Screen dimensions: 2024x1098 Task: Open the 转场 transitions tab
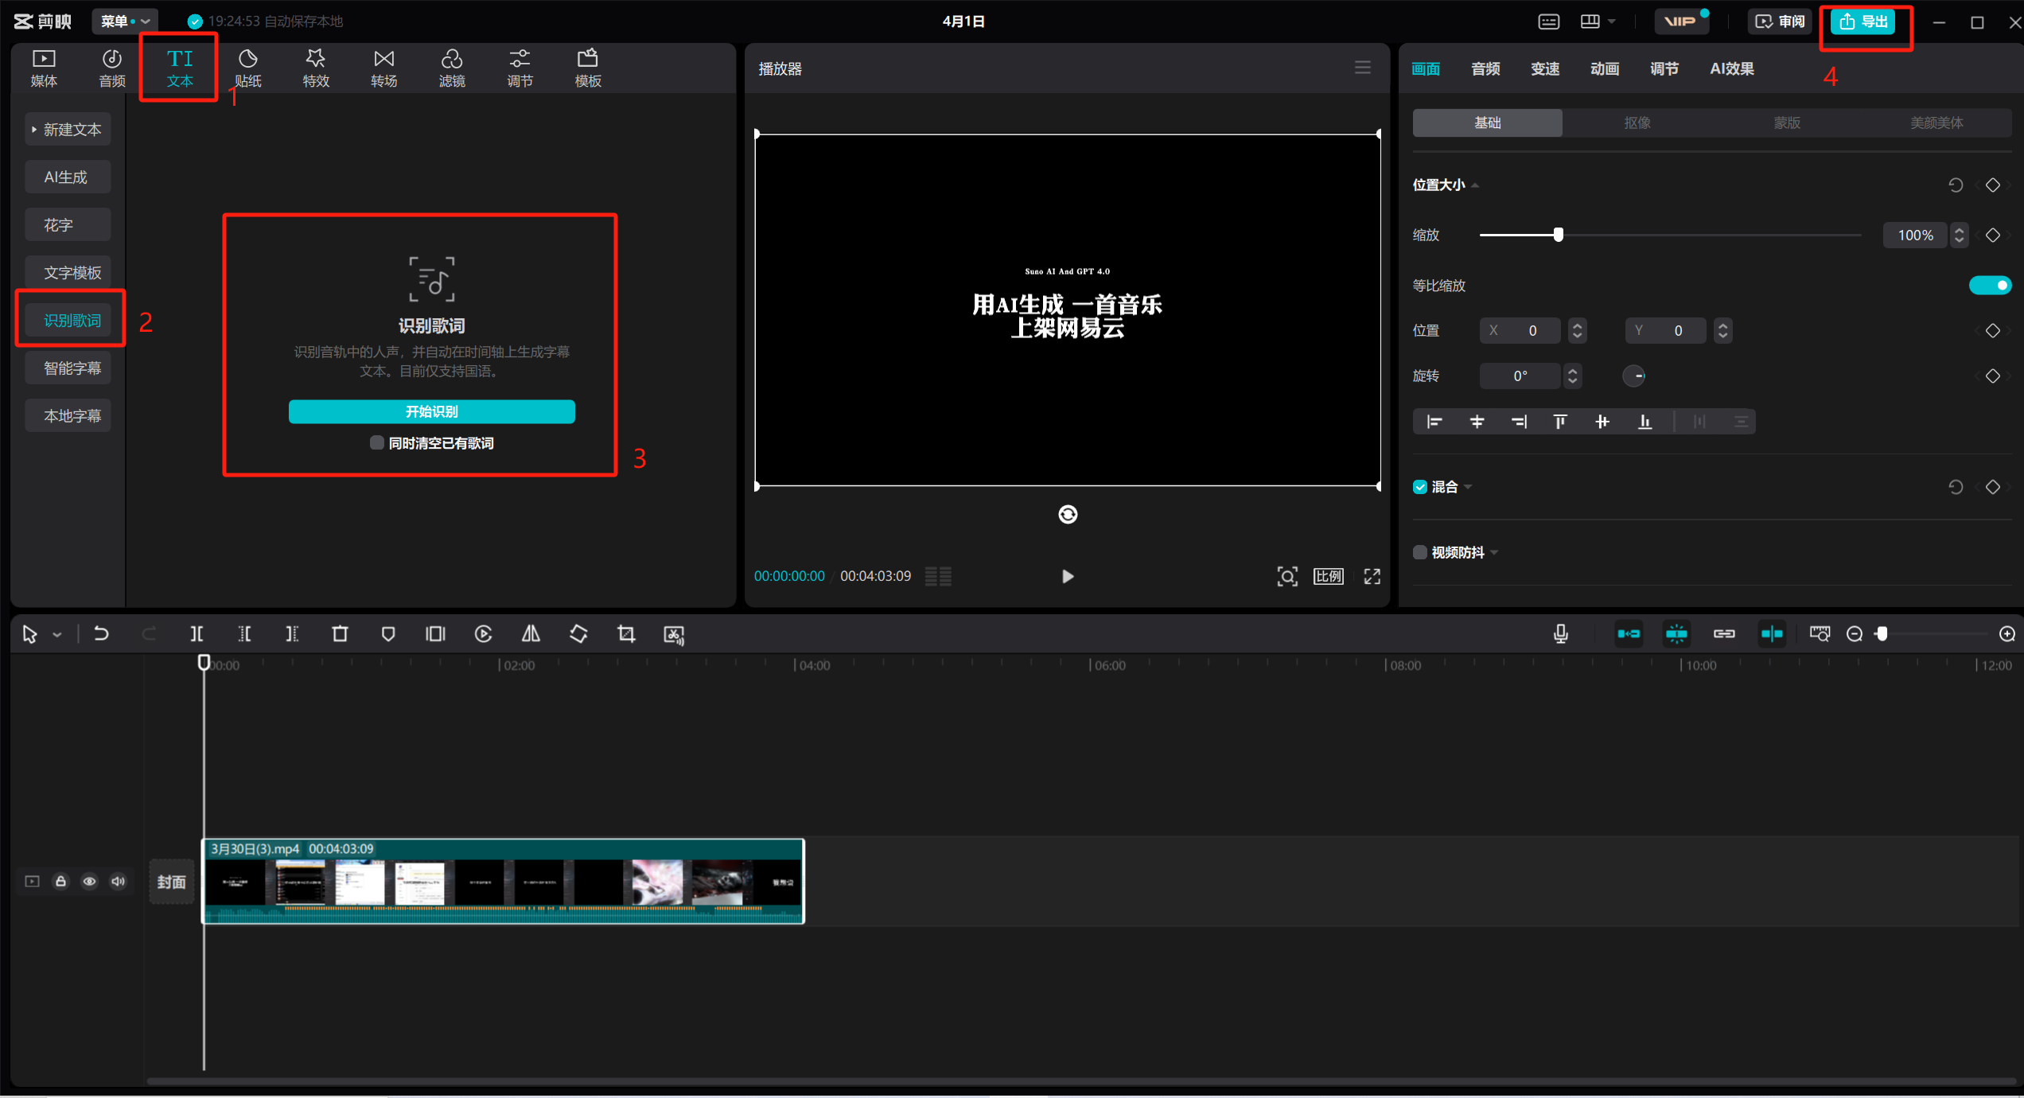(384, 68)
